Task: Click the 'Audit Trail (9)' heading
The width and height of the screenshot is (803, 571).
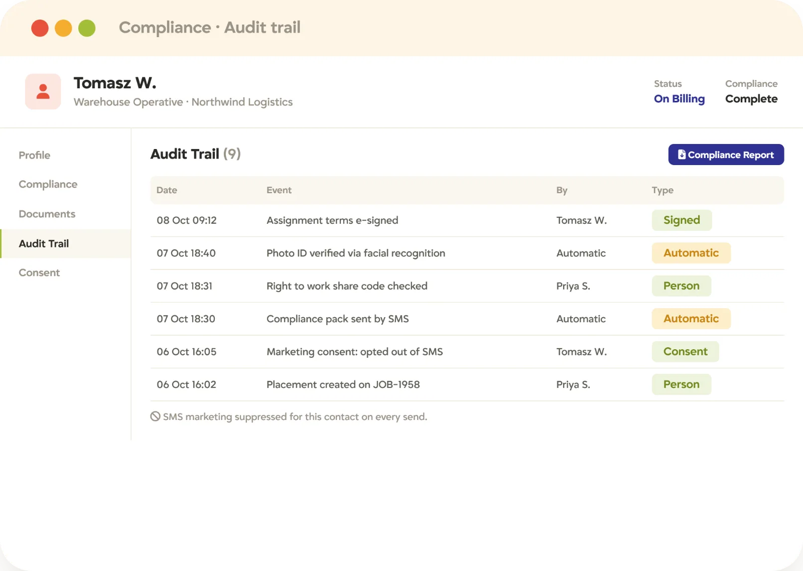Action: [x=196, y=154]
